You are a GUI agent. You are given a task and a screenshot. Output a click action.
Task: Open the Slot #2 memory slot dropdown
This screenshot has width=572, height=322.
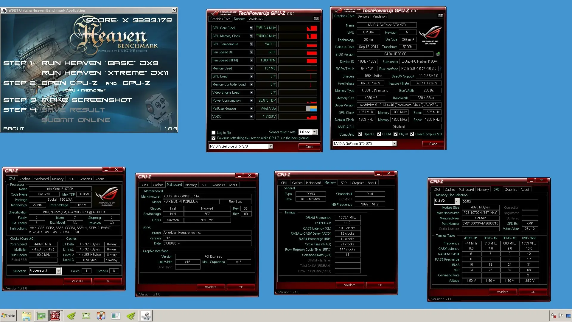(x=457, y=201)
